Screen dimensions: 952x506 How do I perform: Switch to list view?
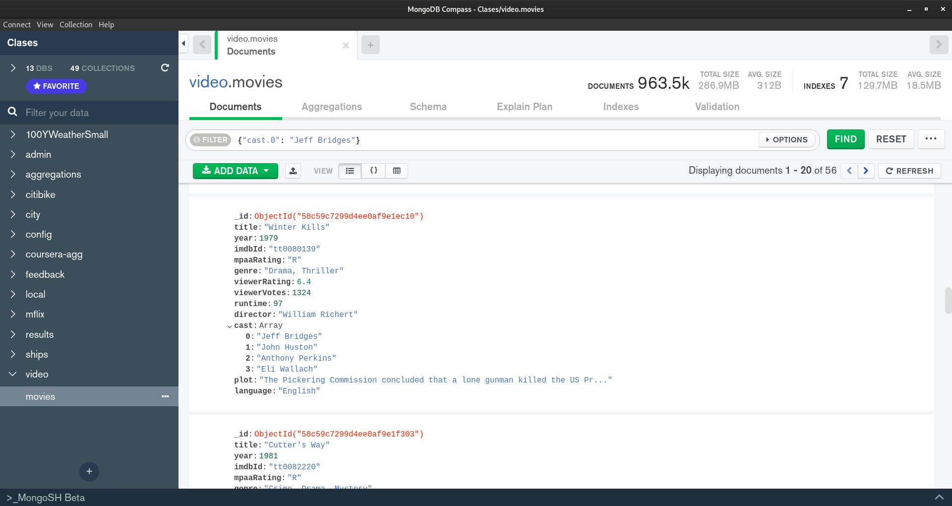[x=350, y=171]
